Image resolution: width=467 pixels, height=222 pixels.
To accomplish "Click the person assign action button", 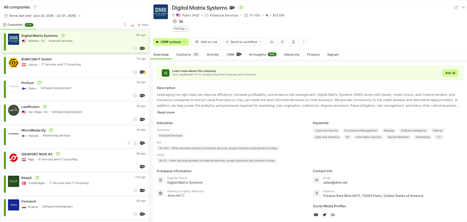I will point(293,42).
